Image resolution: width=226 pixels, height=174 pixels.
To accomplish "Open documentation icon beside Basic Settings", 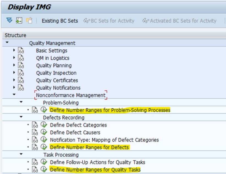I will pos(21,50).
